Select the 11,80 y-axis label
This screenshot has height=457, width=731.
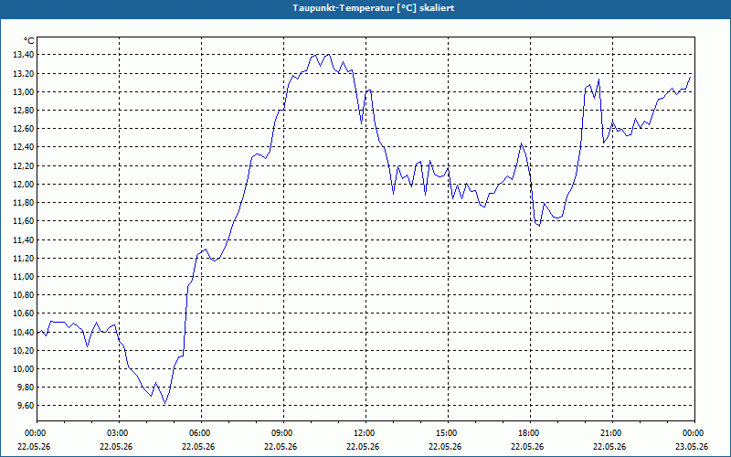coord(25,203)
